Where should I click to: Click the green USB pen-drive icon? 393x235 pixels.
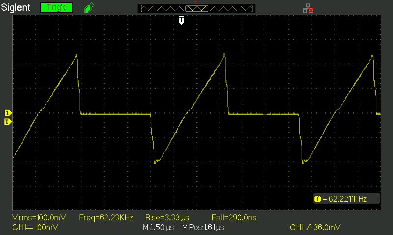pyautogui.click(x=89, y=7)
